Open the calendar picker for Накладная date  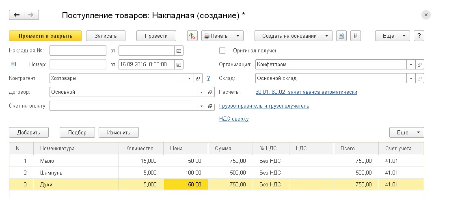[179, 51]
